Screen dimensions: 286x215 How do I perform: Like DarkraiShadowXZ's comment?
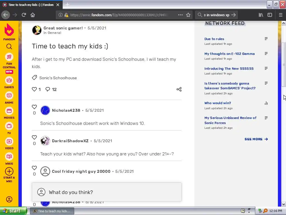click(x=34, y=137)
